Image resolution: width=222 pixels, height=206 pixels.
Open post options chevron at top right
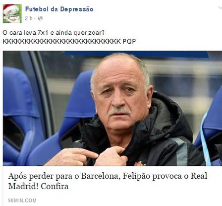point(220,7)
